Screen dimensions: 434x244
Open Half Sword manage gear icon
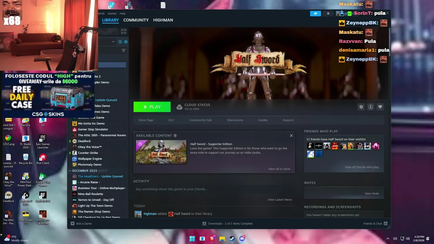(361, 107)
